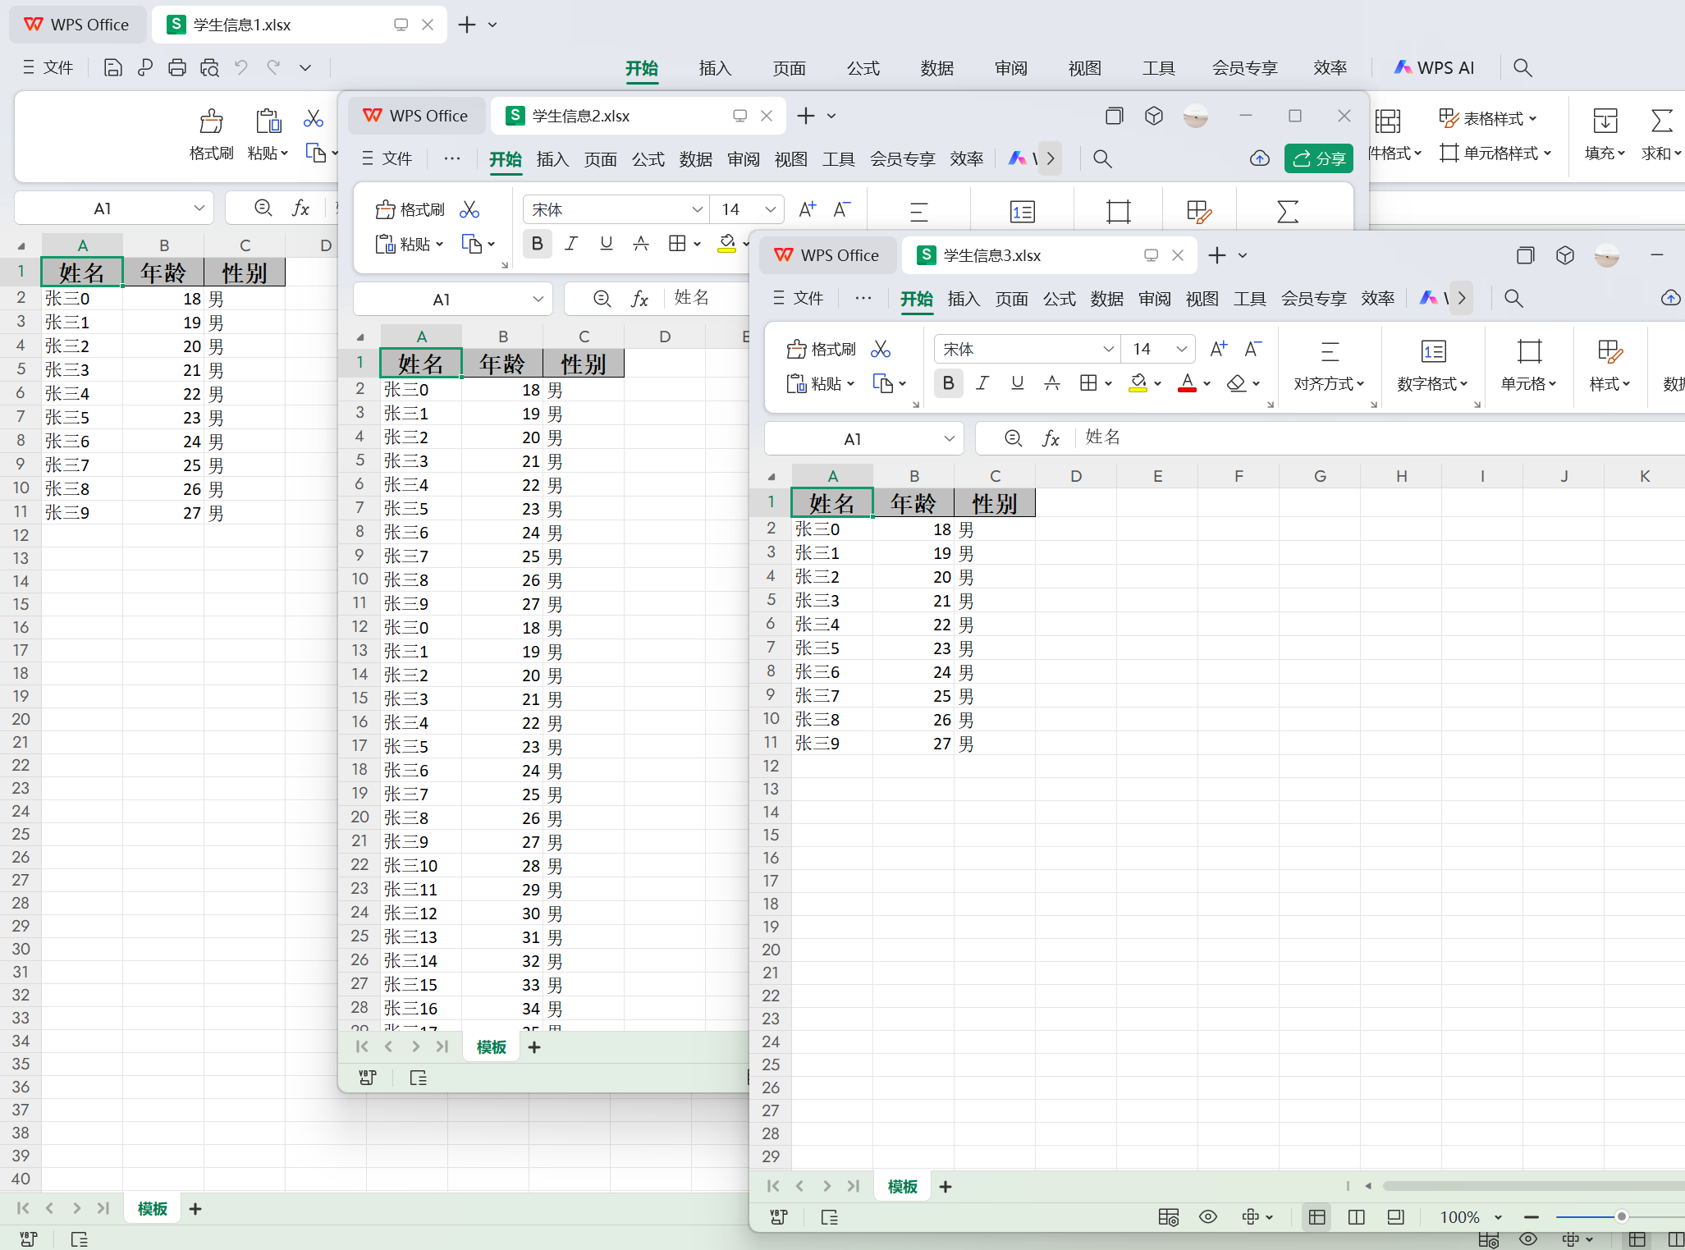Screen dimensions: 1685x1250
Task: Click formula bar input in 学生信息3
Action: 1379,438
